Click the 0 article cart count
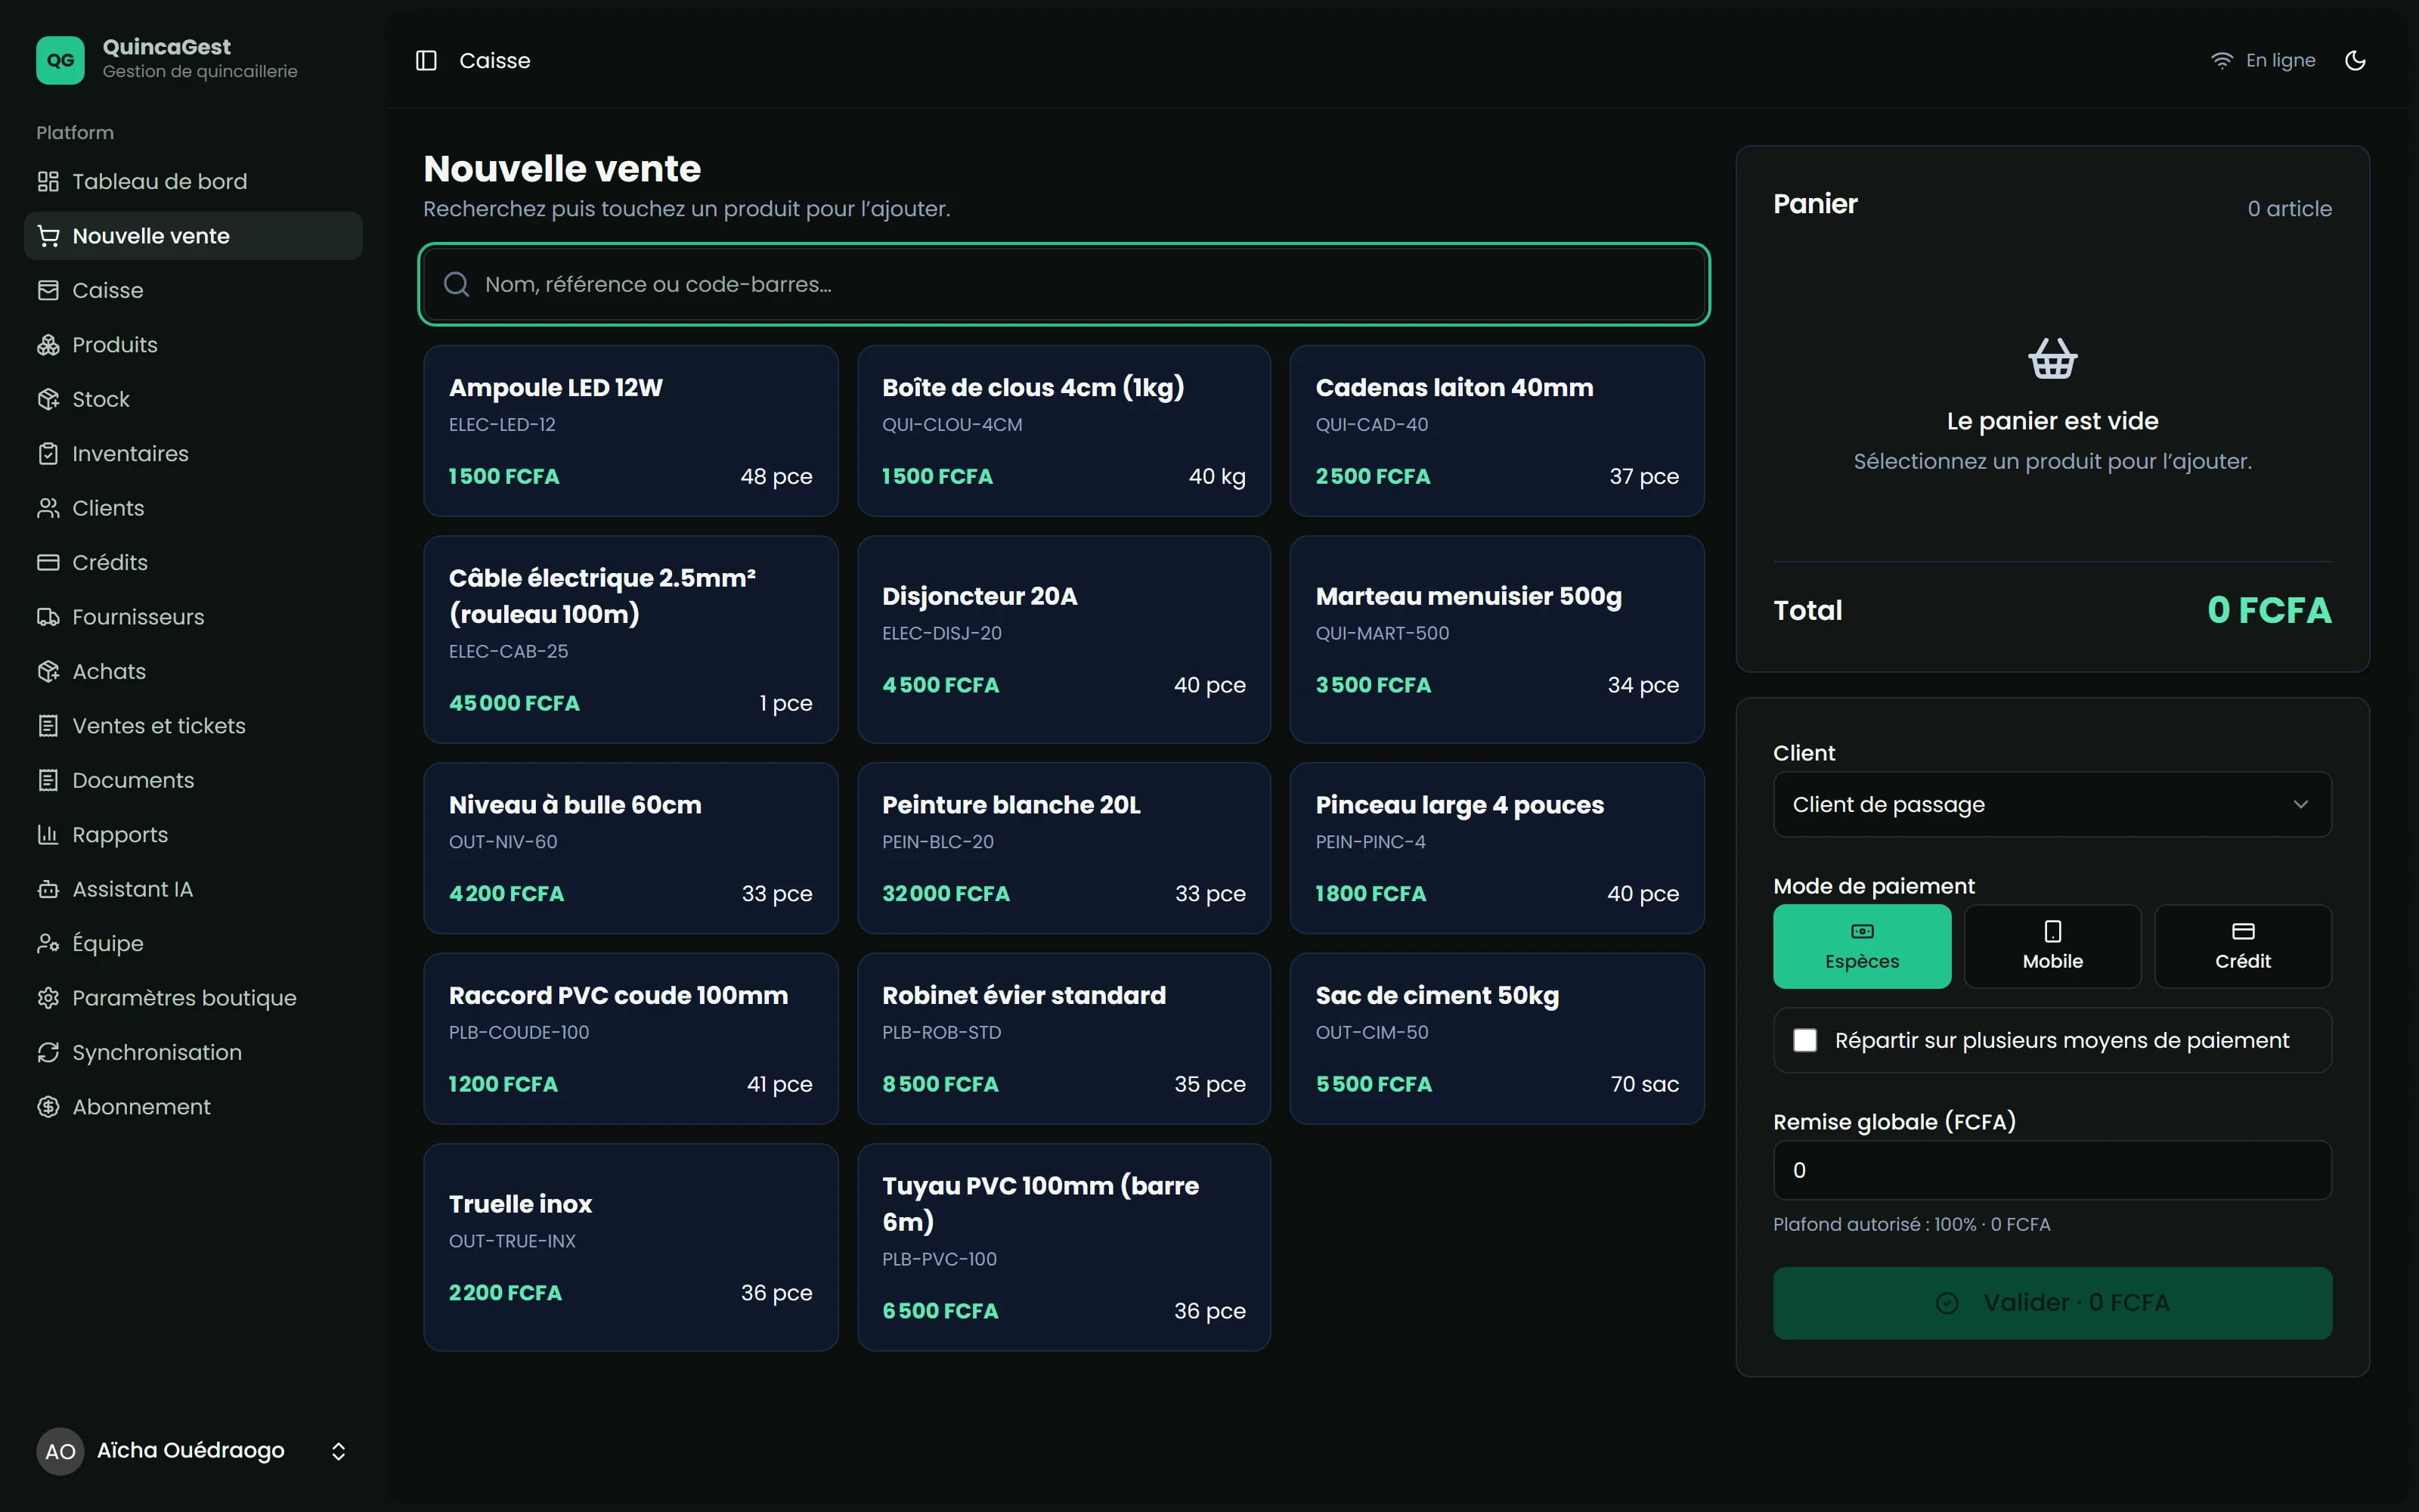The width and height of the screenshot is (2419, 1512). coord(2289,209)
